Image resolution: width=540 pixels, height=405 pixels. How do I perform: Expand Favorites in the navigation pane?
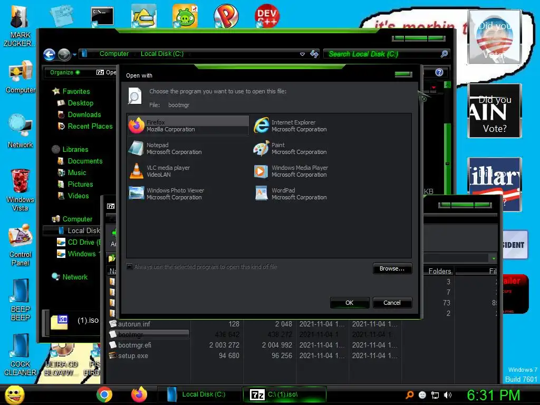(x=76, y=91)
